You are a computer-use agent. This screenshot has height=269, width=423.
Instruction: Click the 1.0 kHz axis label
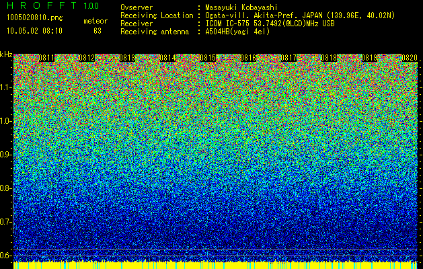5,121
